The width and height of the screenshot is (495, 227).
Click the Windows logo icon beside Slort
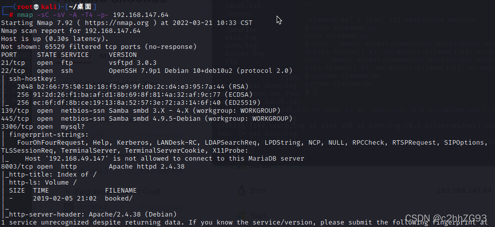242,216
